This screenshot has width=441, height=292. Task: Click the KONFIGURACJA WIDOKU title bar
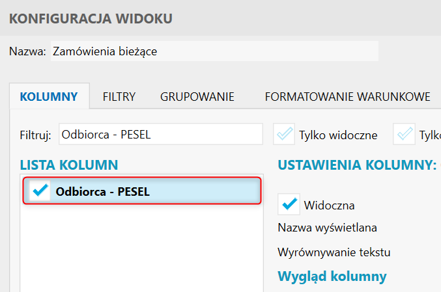coord(90,18)
